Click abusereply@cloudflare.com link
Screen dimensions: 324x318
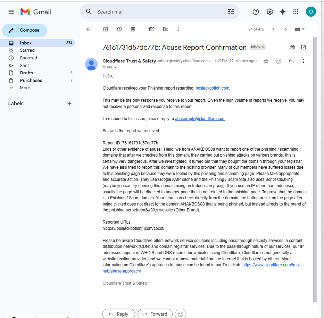pyautogui.click(x=200, y=119)
